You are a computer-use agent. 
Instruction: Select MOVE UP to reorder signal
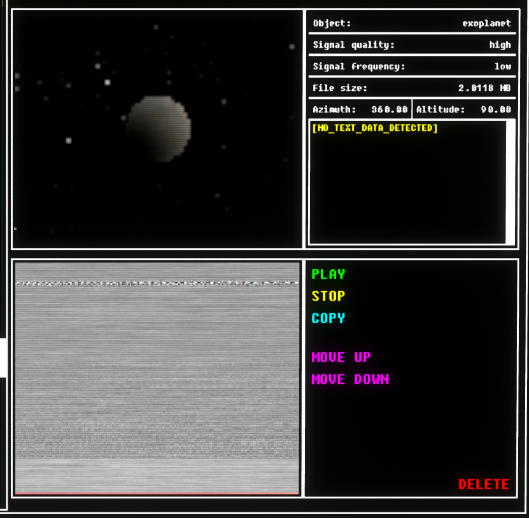click(341, 357)
